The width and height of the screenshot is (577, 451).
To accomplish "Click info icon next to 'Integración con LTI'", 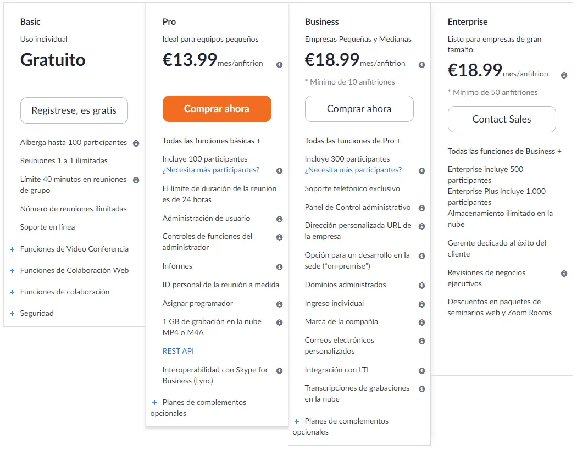I will [x=421, y=371].
